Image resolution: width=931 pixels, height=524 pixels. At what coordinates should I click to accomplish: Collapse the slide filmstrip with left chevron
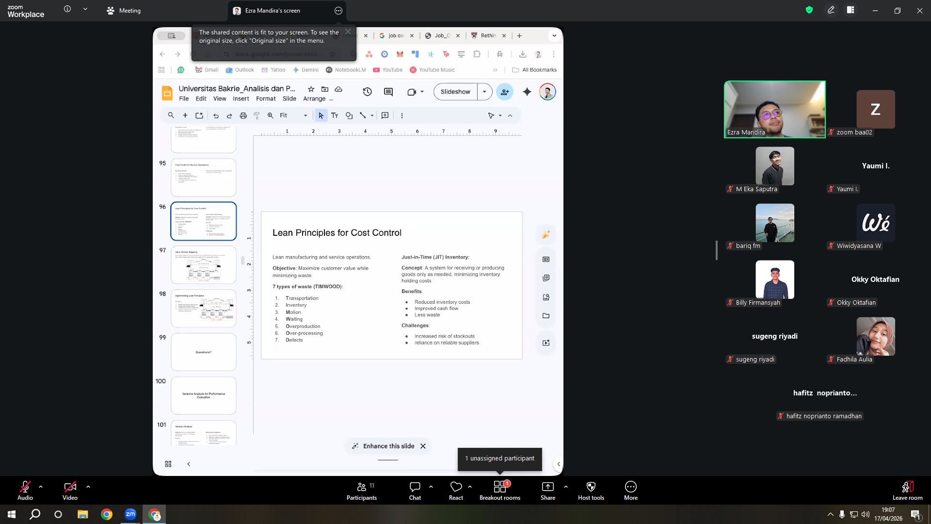pyautogui.click(x=189, y=464)
